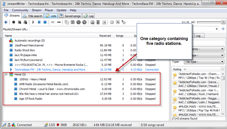This screenshot has height=129, width=227.
Task: Click the speech bubble icon in the Rating header
Action: [x=222, y=69]
